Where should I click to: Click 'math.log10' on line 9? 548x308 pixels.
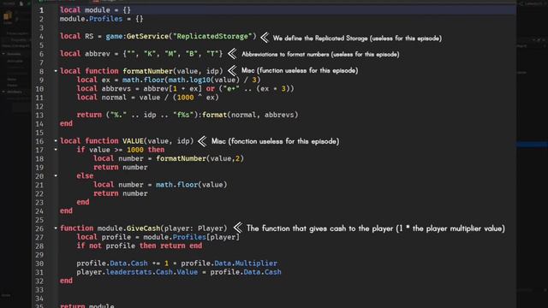[188, 80]
